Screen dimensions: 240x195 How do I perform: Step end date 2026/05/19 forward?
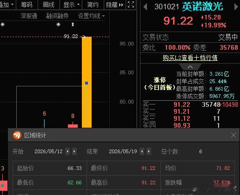(x=149, y=151)
